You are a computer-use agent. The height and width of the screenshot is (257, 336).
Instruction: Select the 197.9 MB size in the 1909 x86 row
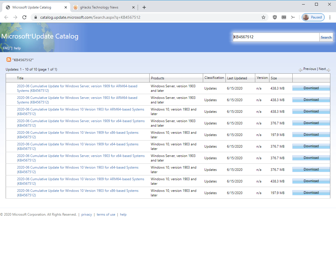pyautogui.click(x=278, y=135)
